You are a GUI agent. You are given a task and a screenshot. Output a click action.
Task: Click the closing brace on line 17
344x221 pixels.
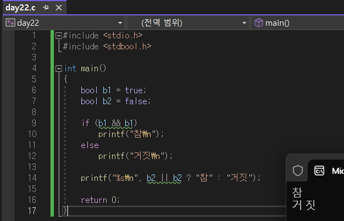pyautogui.click(x=65, y=211)
